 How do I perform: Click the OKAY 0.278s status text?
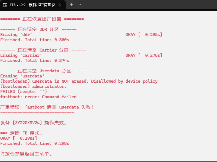pyautogui.click(x=144, y=55)
